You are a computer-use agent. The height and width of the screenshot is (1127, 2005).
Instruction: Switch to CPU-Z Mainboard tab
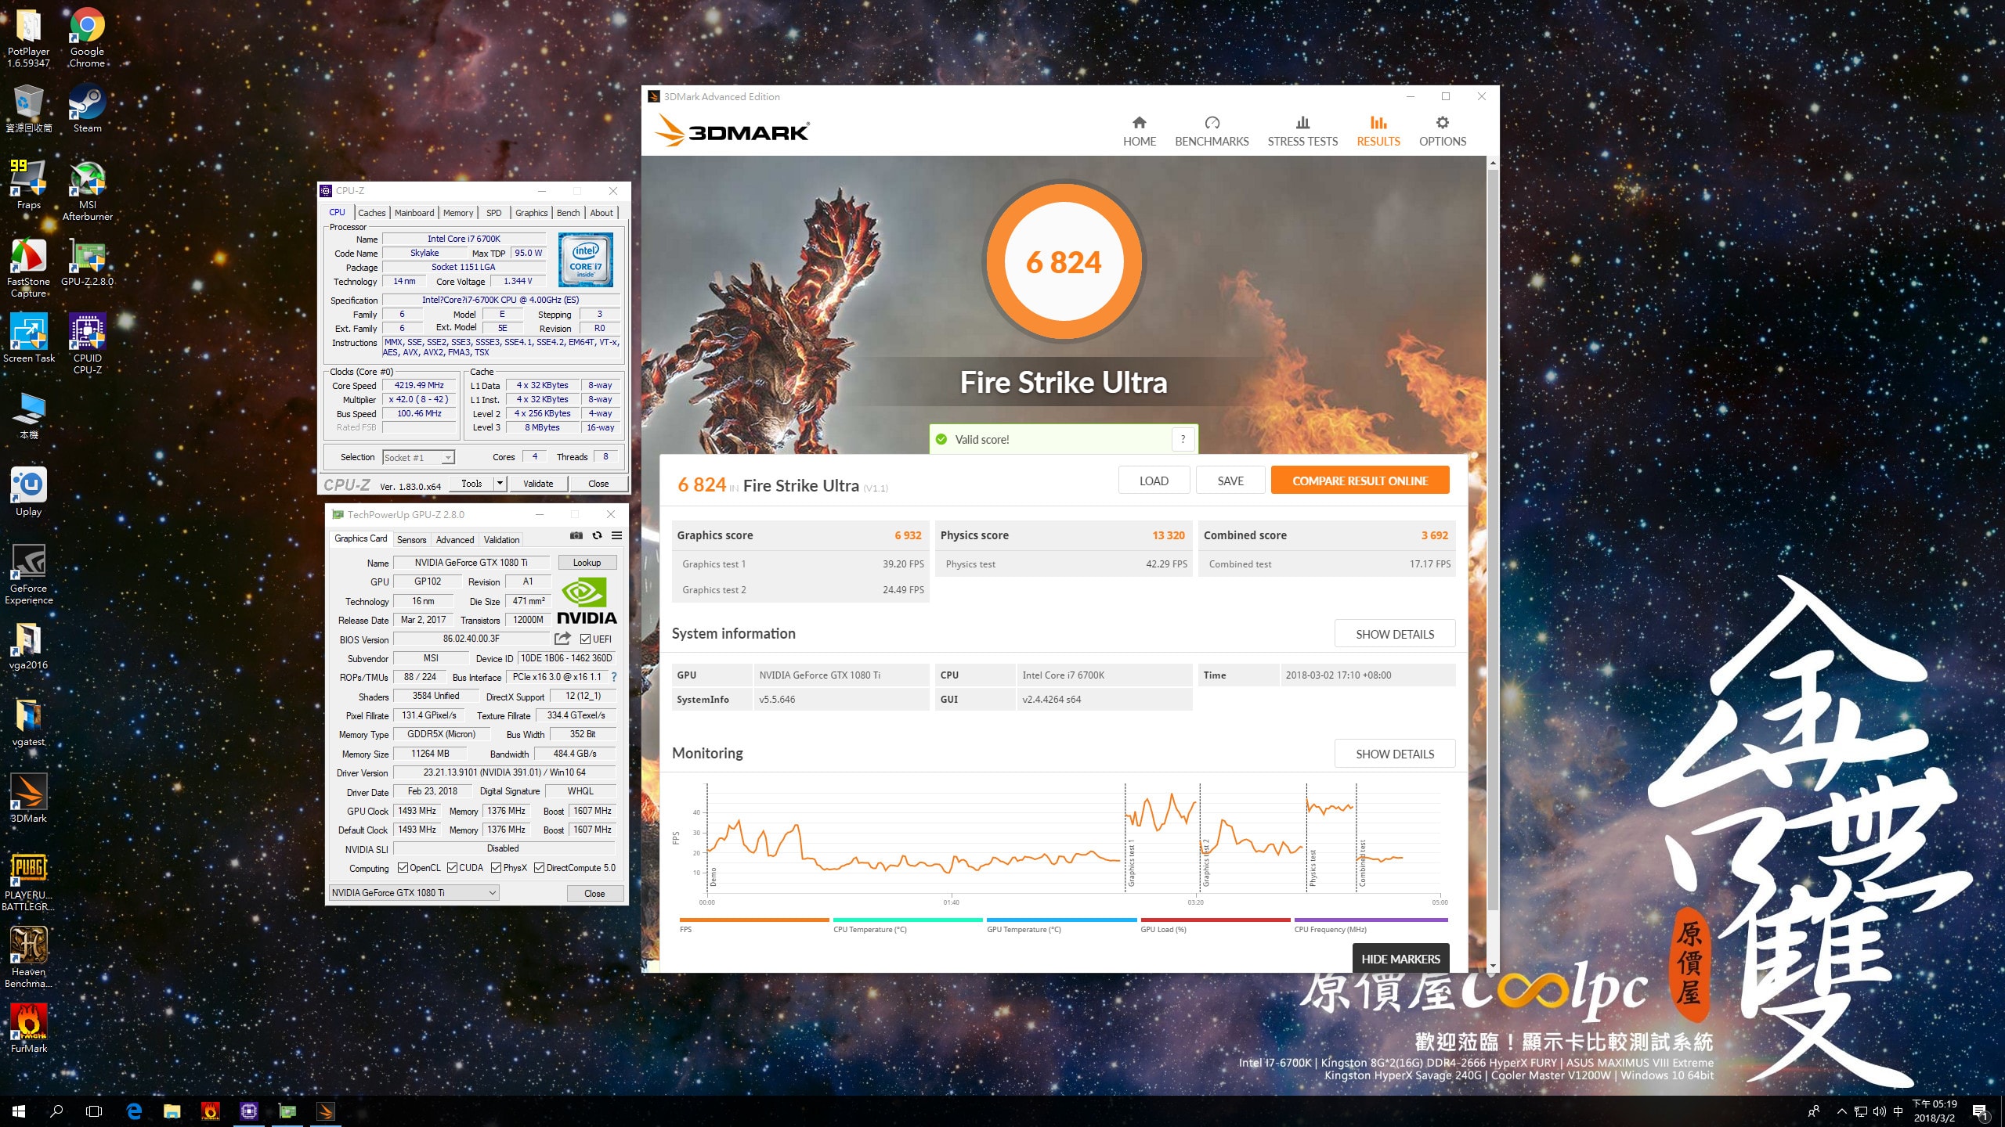(x=414, y=213)
